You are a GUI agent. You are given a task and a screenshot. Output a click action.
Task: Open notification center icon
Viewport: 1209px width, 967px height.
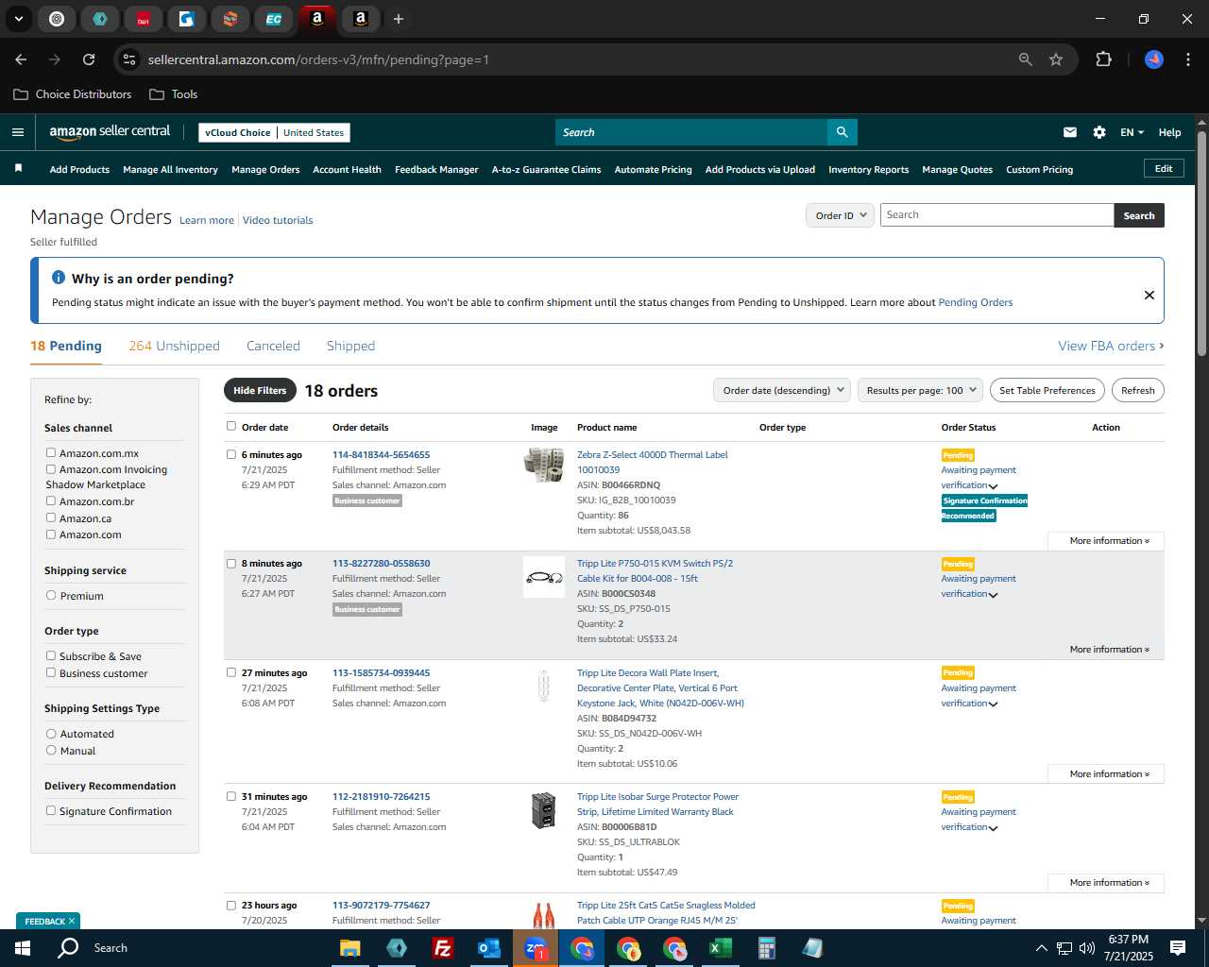pos(1178,948)
